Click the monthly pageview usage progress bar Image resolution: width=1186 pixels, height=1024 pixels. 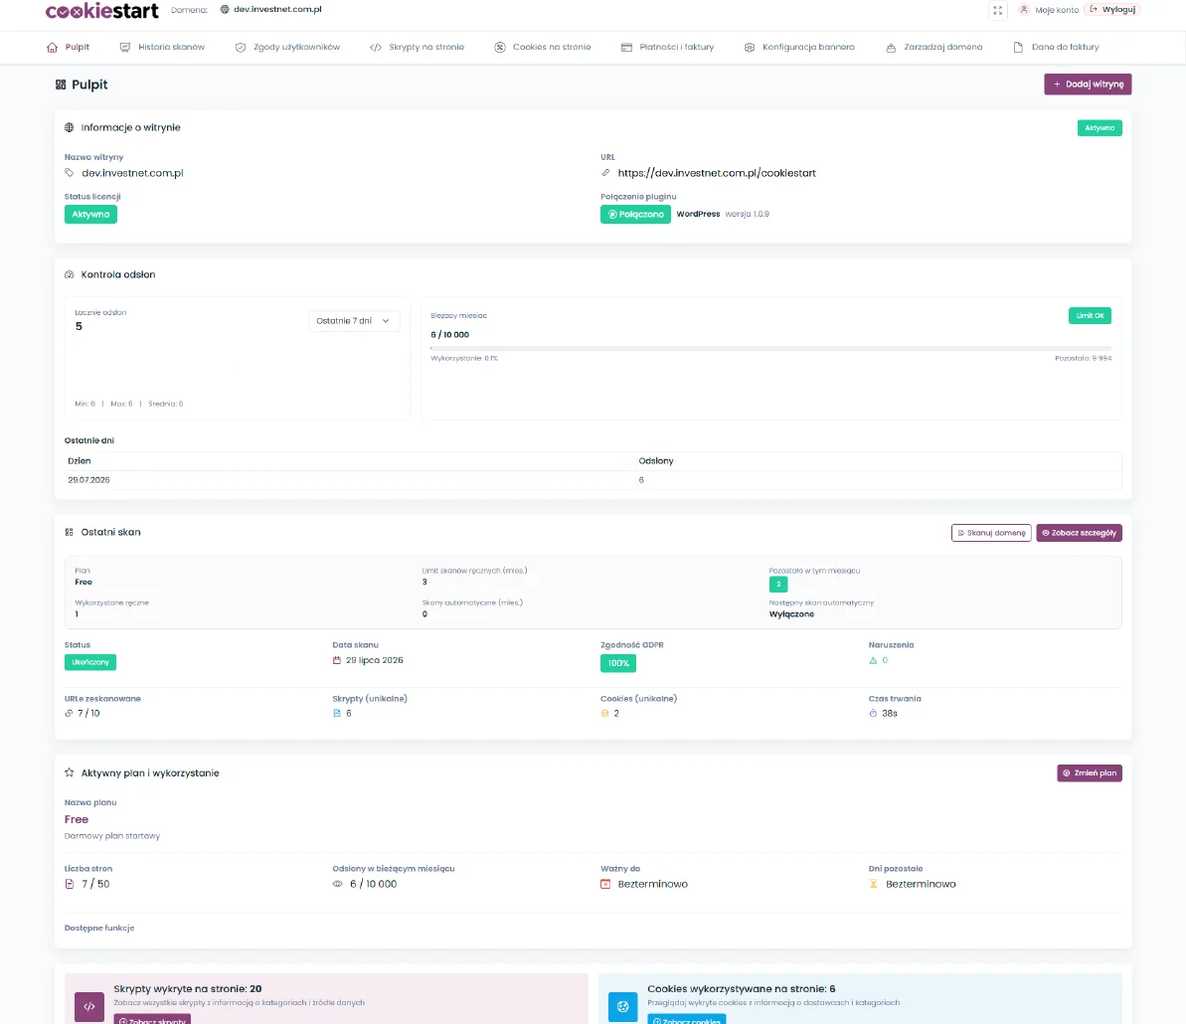point(770,348)
